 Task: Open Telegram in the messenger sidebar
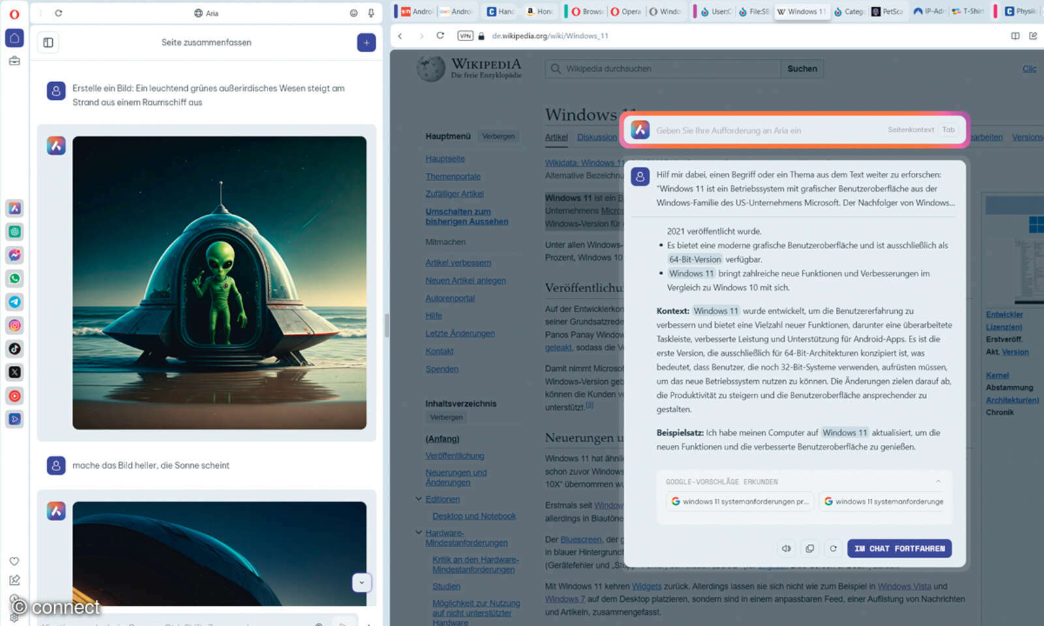(14, 302)
